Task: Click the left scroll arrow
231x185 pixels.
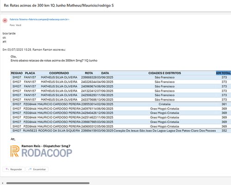Action: coord(3,183)
